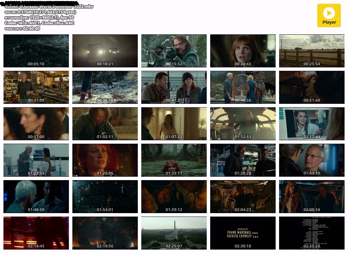
Task: Click the thumbnail at 01:48:50
Action: click(36, 197)
